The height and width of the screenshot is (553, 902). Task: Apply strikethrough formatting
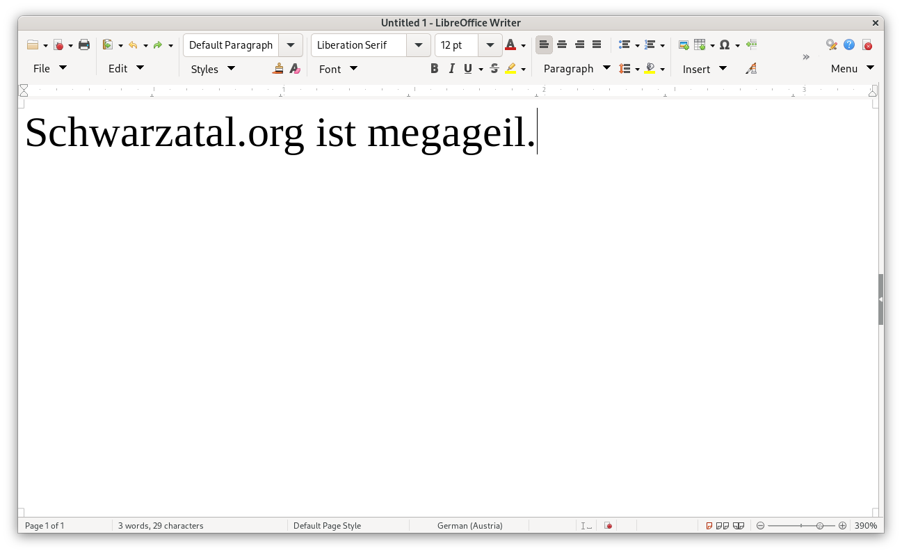[494, 69]
